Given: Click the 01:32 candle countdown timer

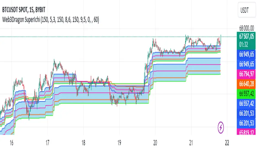Looking at the screenshot, I should click(x=243, y=44).
